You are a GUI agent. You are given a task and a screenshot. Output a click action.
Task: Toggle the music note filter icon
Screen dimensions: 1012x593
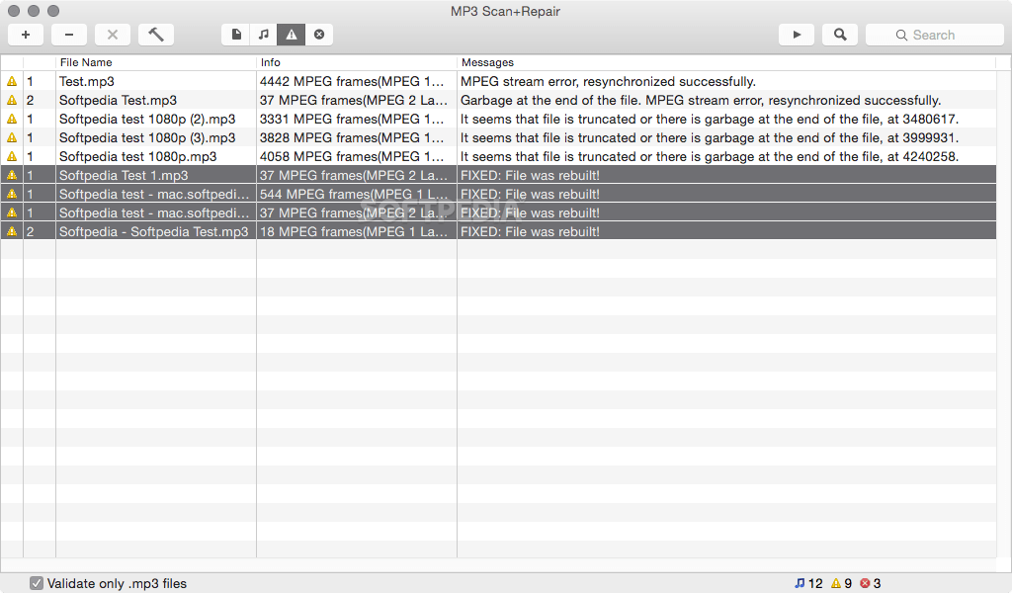[263, 34]
